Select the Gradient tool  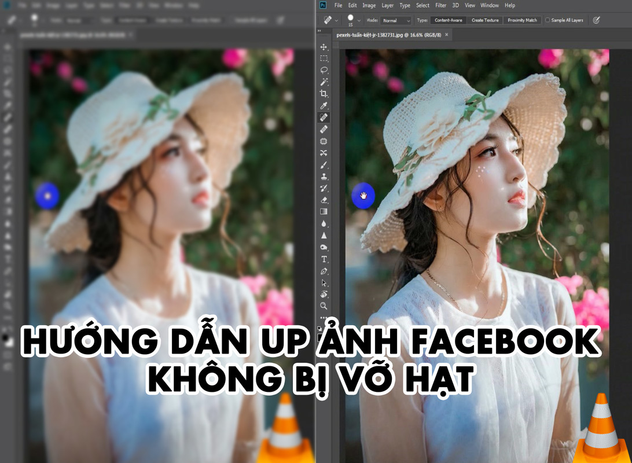click(x=324, y=212)
